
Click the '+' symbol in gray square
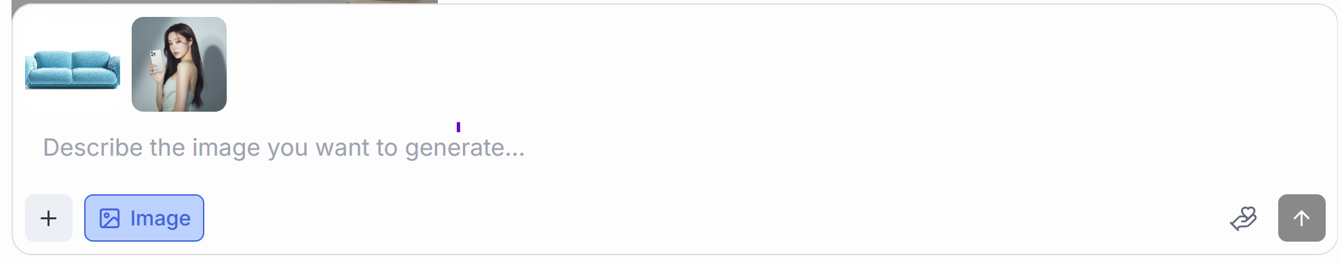[x=49, y=218]
